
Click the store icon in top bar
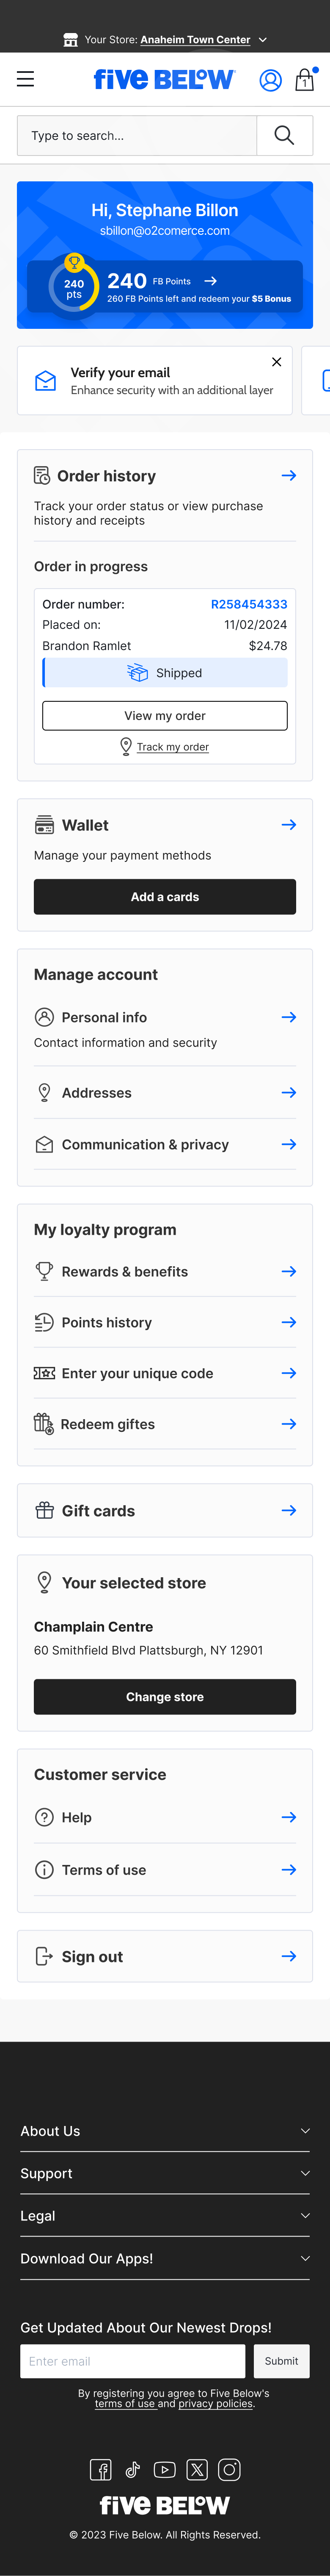click(x=71, y=40)
